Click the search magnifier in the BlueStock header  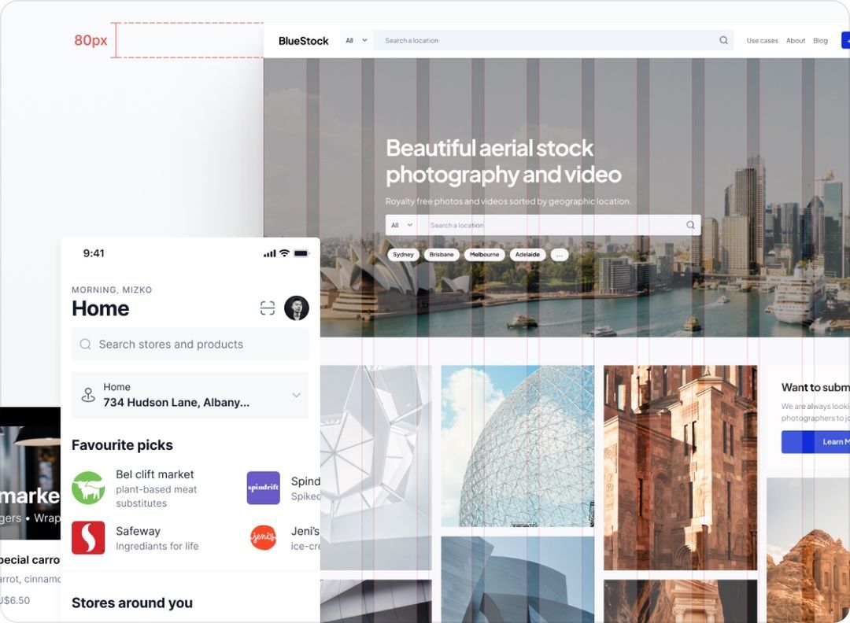tap(722, 40)
